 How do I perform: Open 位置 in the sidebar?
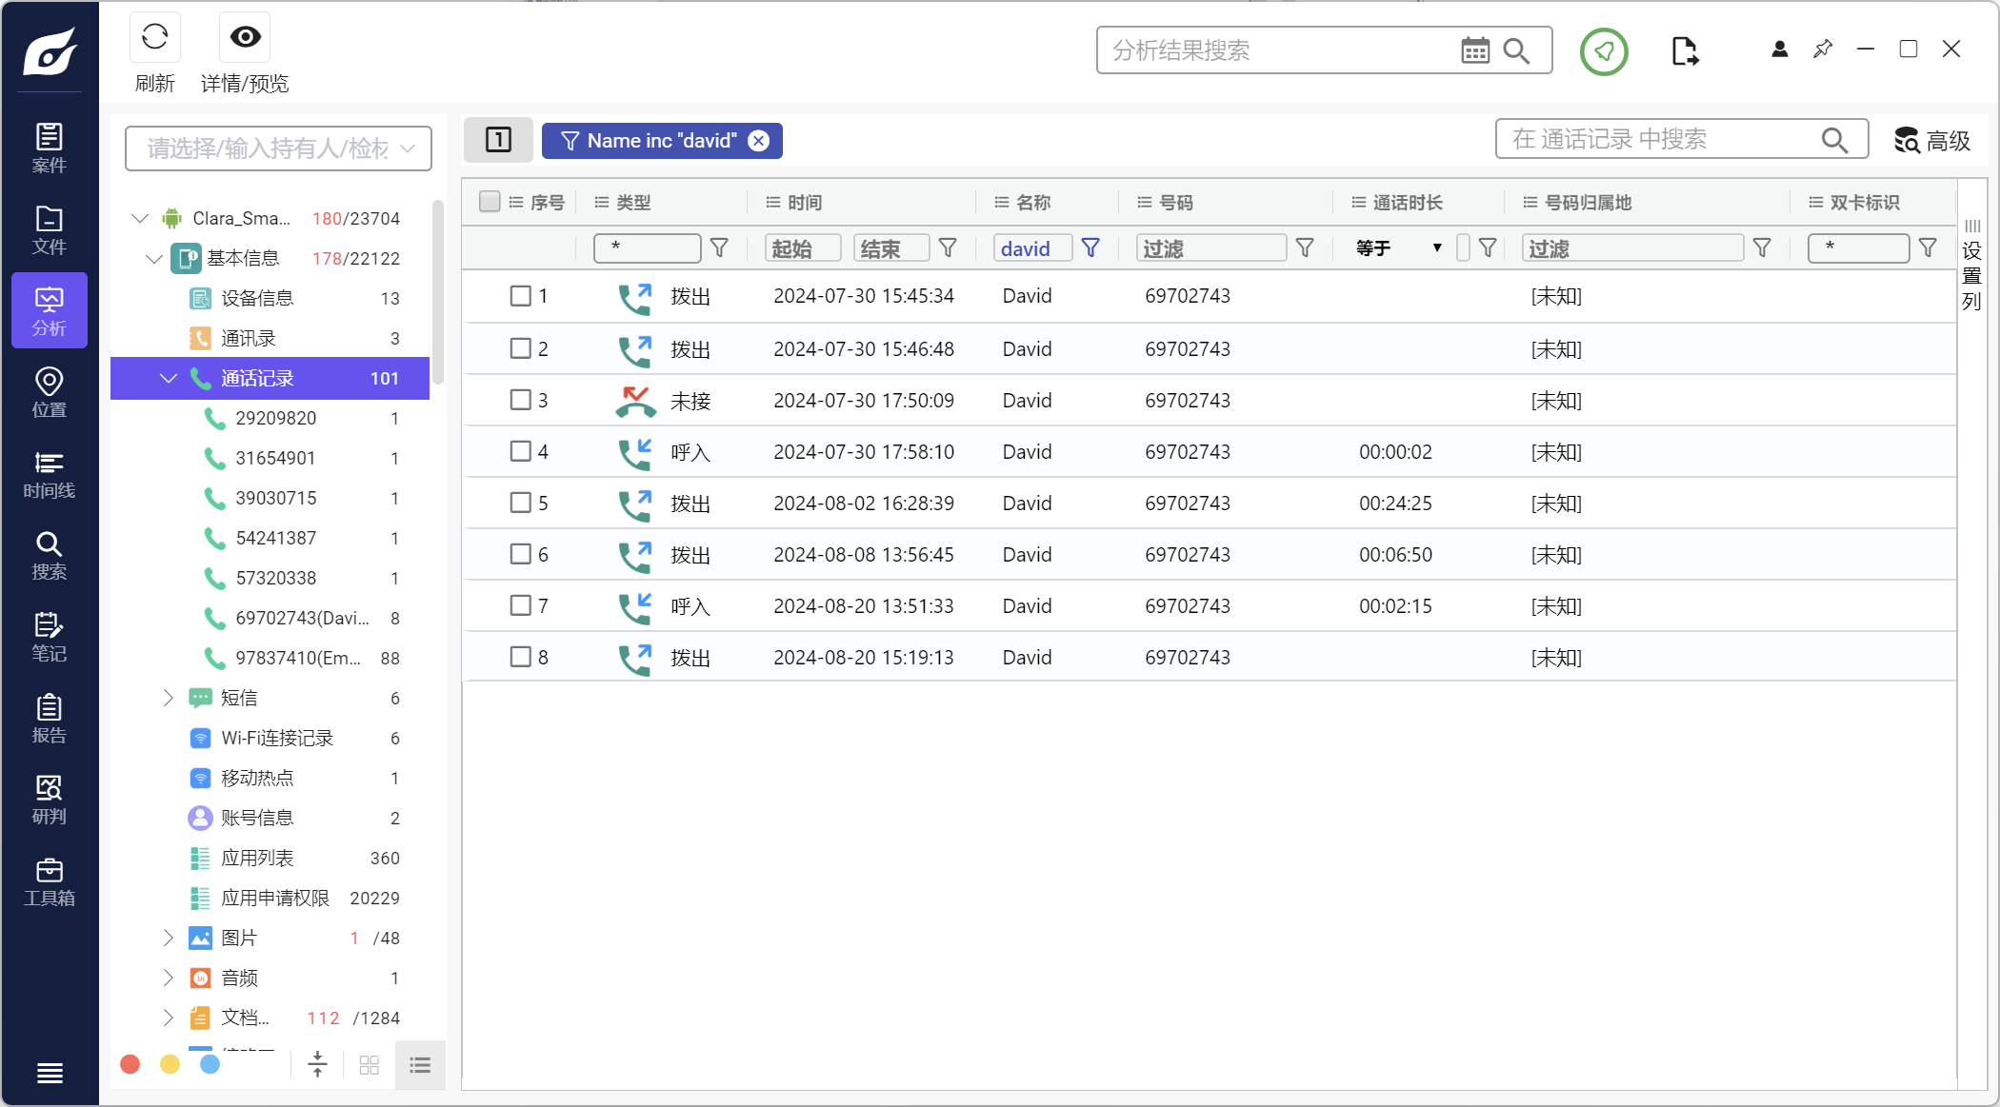point(50,393)
